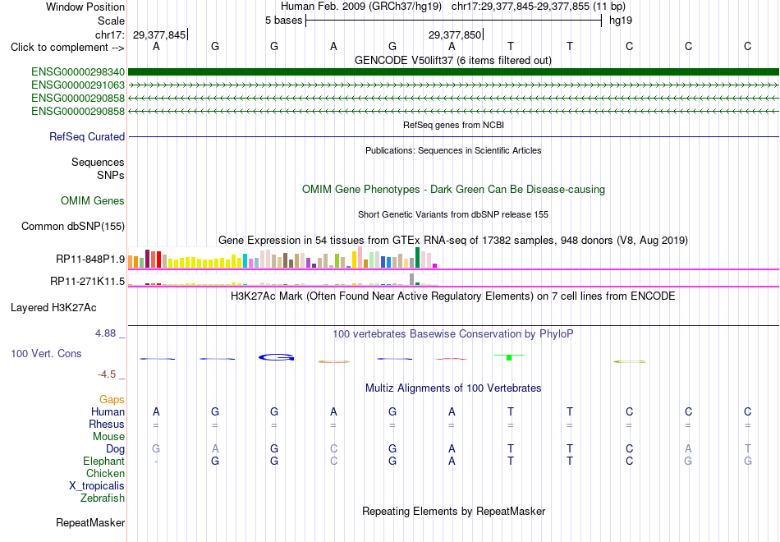The image size is (780, 542).
Task: Click '100 vertebrates Basewise Conservation by PhyloP' title
Action: pos(453,334)
